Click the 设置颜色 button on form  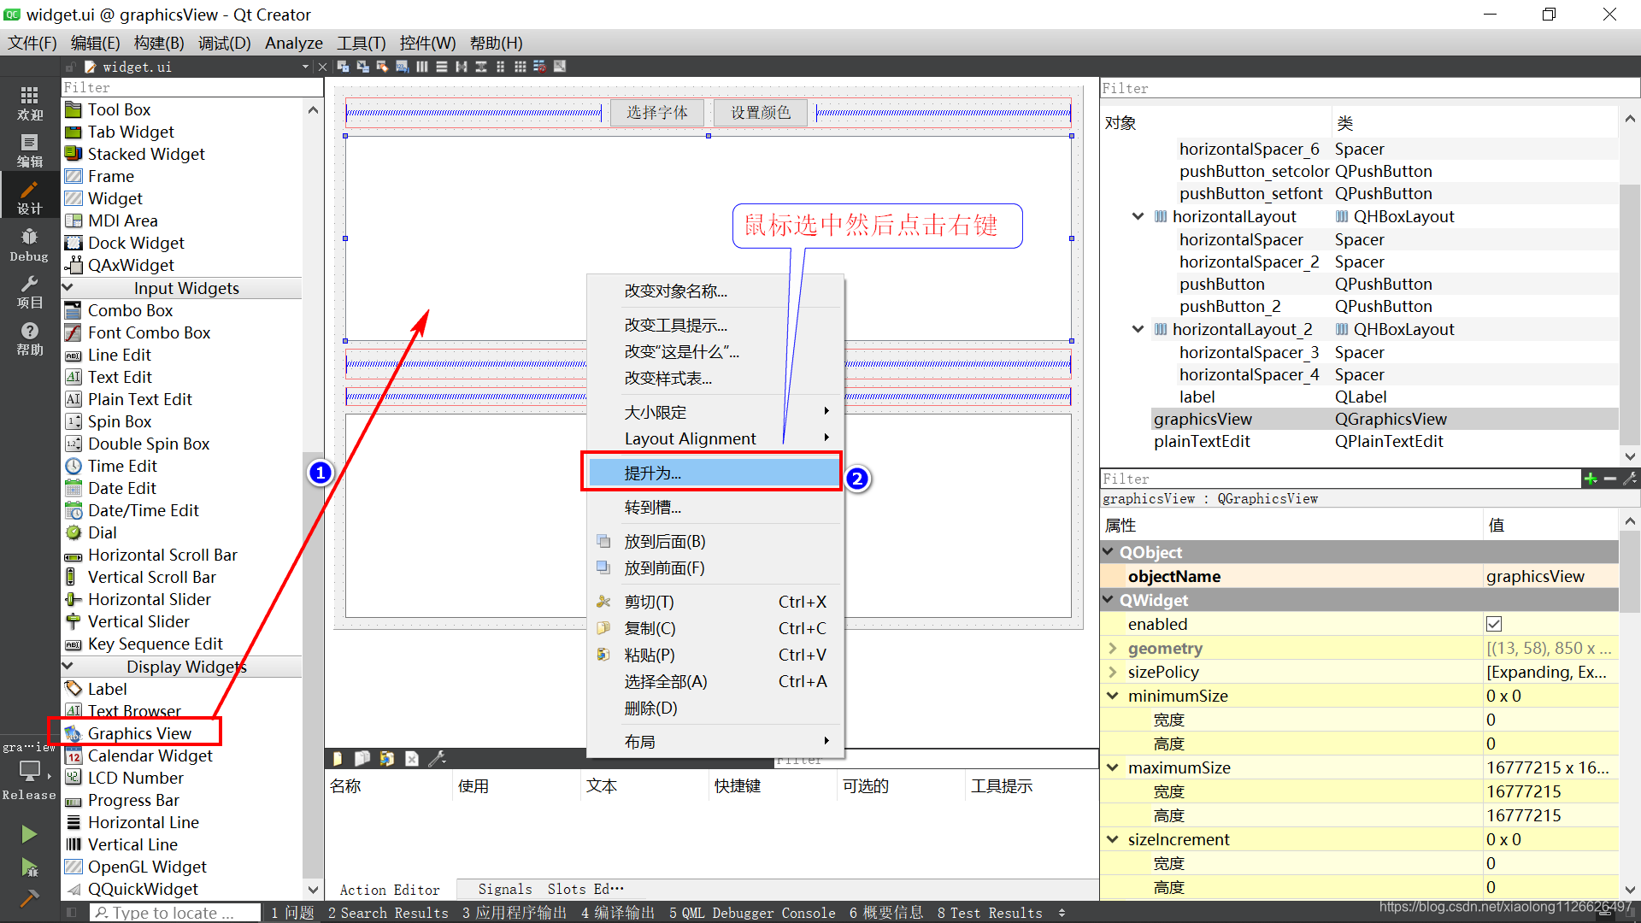click(x=760, y=112)
